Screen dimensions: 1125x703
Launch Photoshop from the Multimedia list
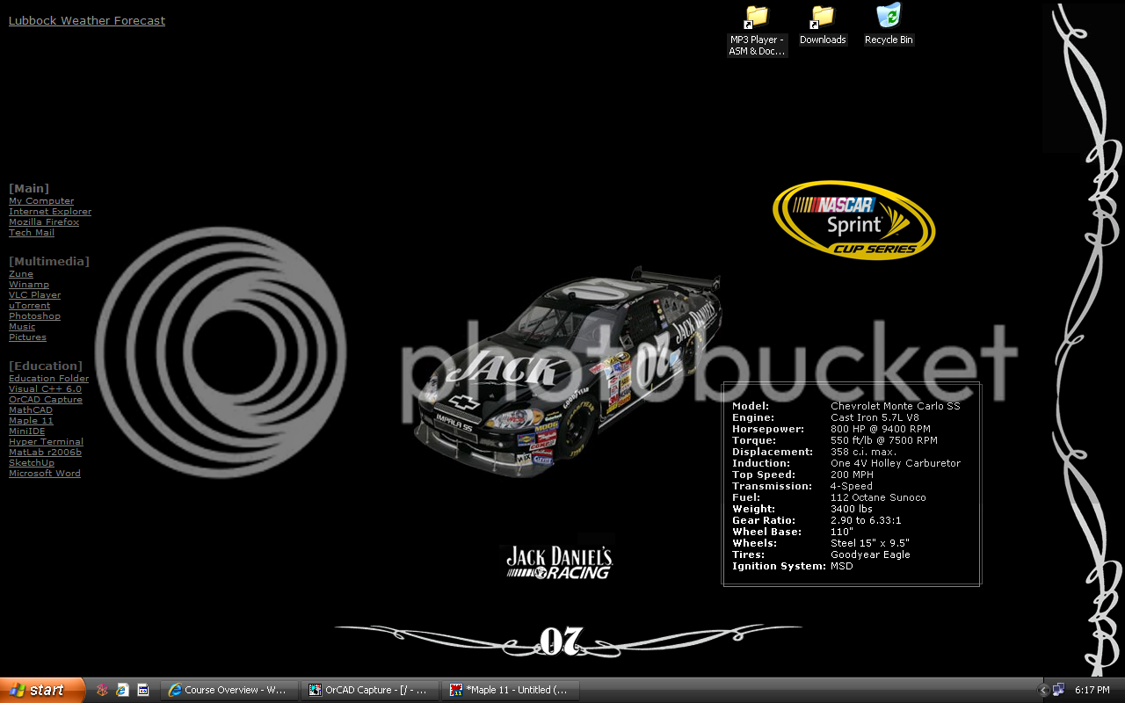pos(34,316)
